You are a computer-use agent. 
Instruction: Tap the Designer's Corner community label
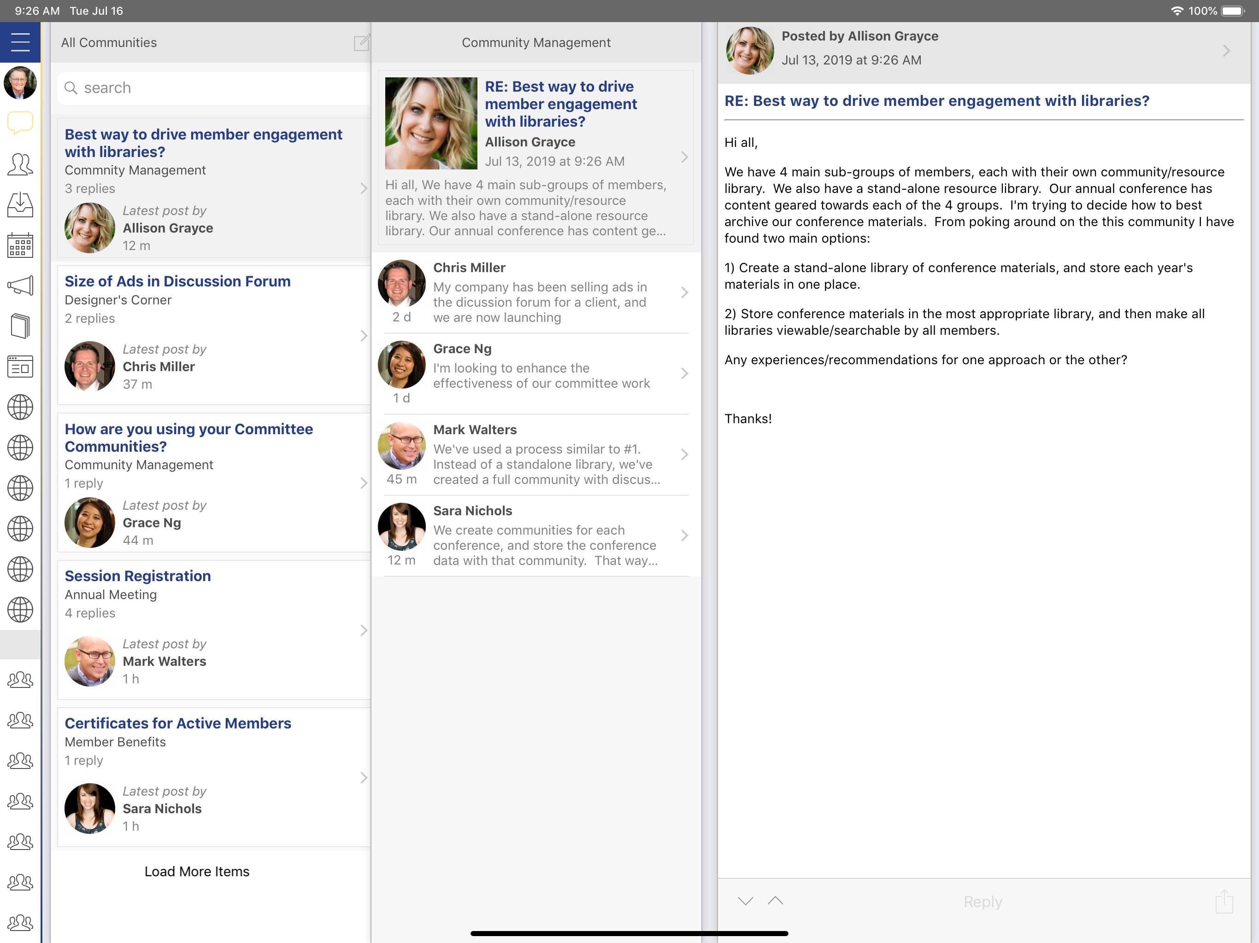[x=118, y=300]
